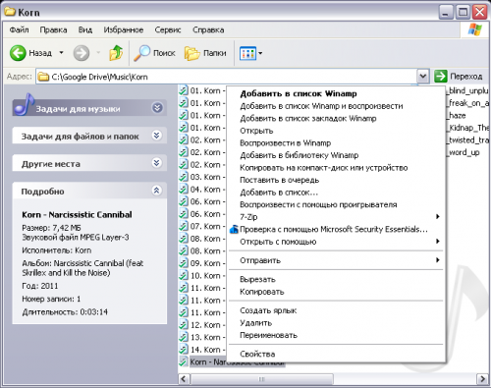
Task: Select the file ending _haze
Action: tap(457, 116)
